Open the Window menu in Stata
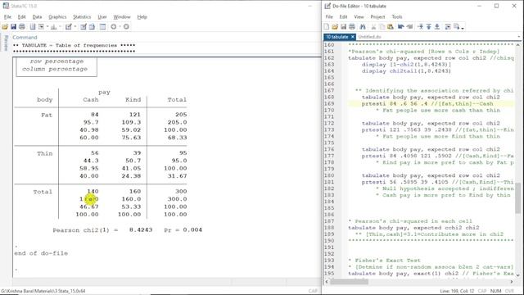The width and height of the screenshot is (524, 295). pos(122,16)
